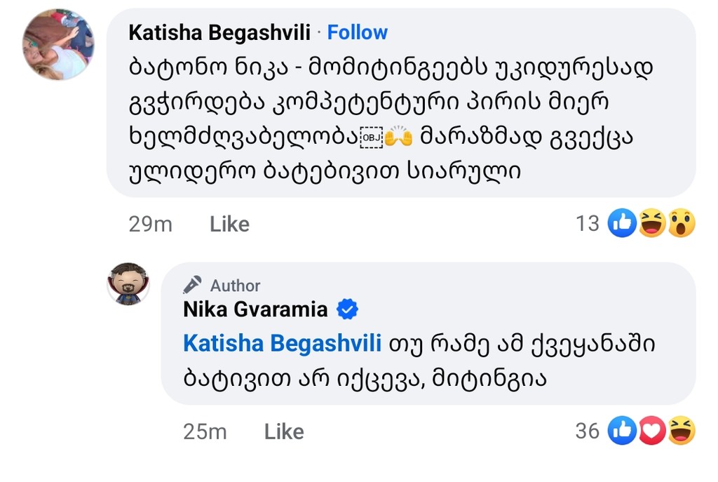Image resolution: width=718 pixels, height=482 pixels.
Task: Open Katisha Begashvili's profile picture
Action: [x=58, y=44]
